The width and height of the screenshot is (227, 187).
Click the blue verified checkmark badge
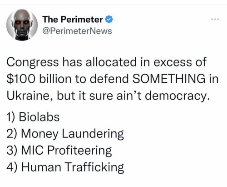[109, 20]
